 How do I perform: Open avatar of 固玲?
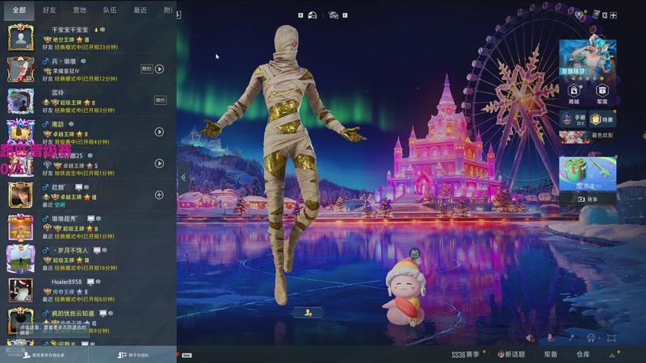pos(21,101)
